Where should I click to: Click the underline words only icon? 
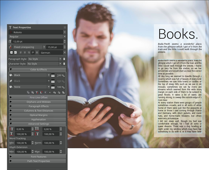coord(32,92)
